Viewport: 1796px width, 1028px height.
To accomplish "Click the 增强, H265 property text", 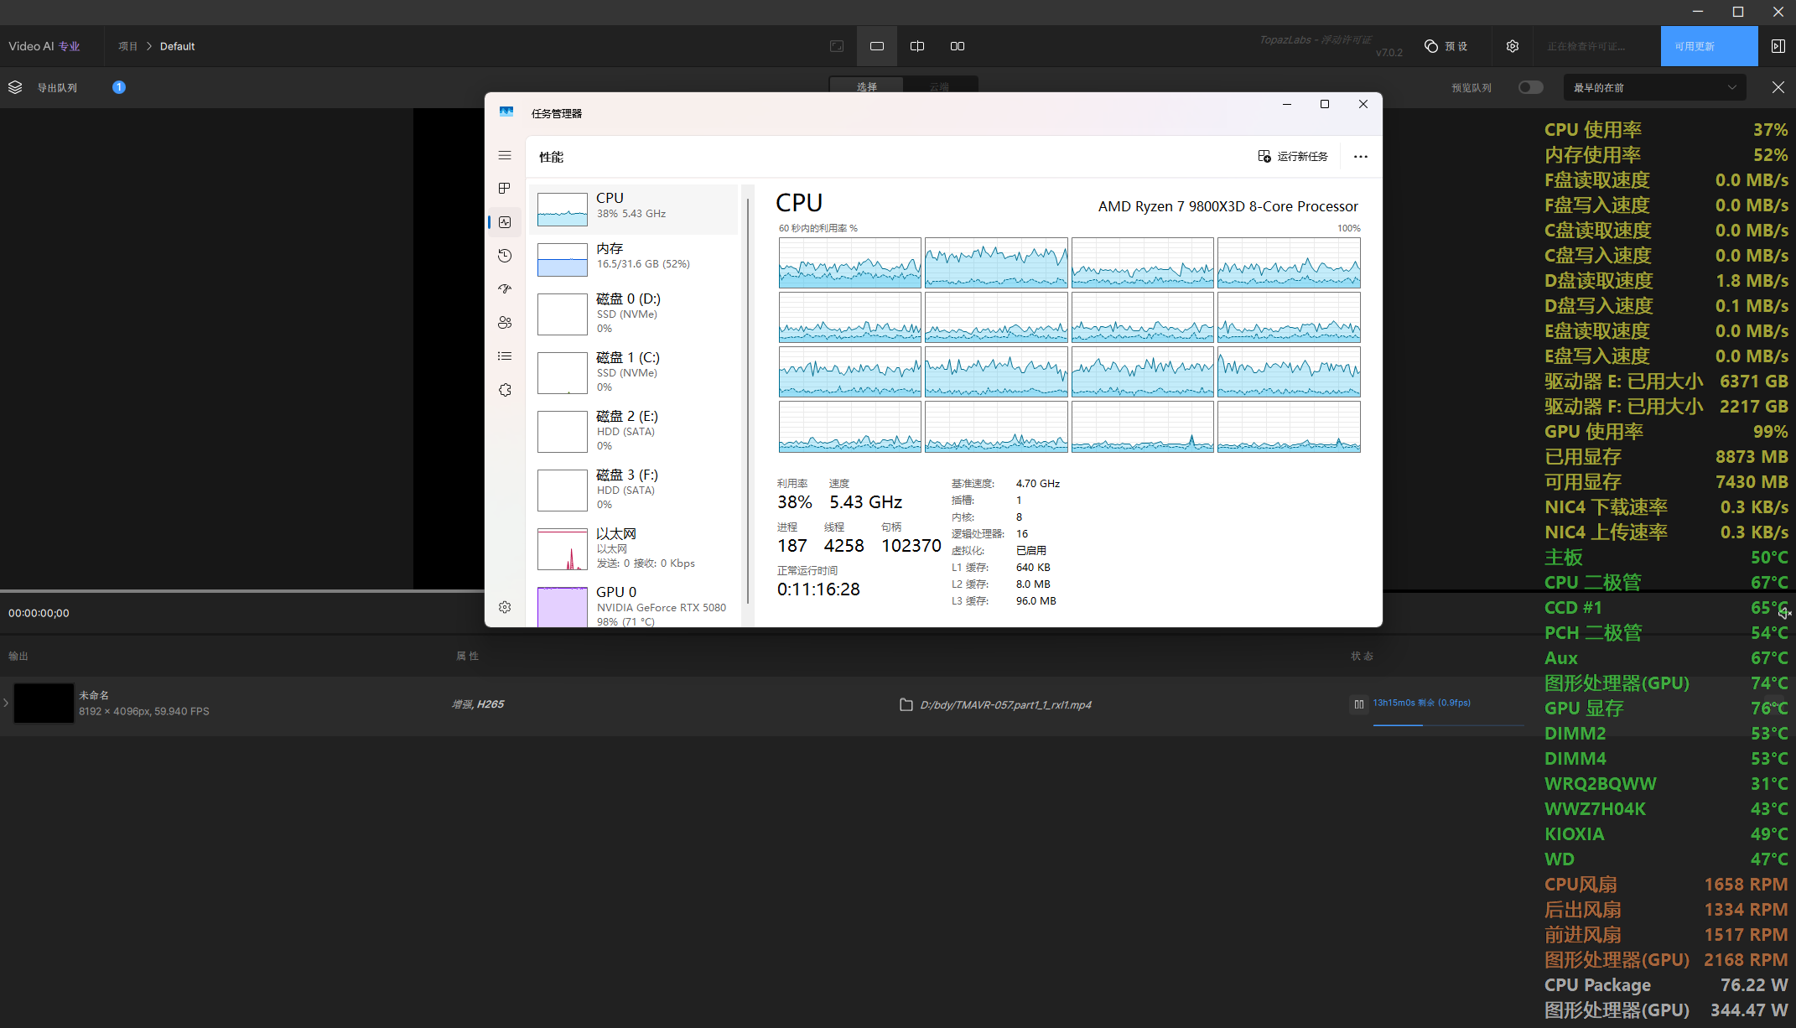I will tap(478, 704).
